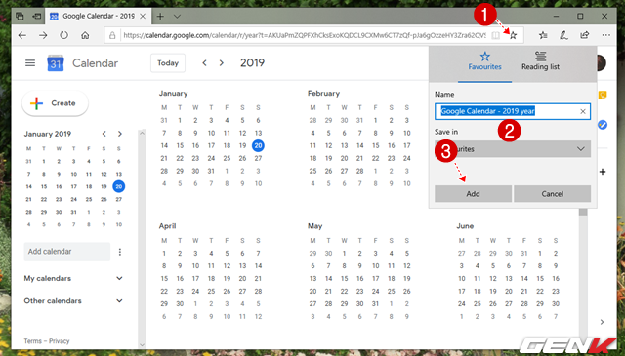Show previous month in mini calendar
The width and height of the screenshot is (625, 356).
[104, 134]
